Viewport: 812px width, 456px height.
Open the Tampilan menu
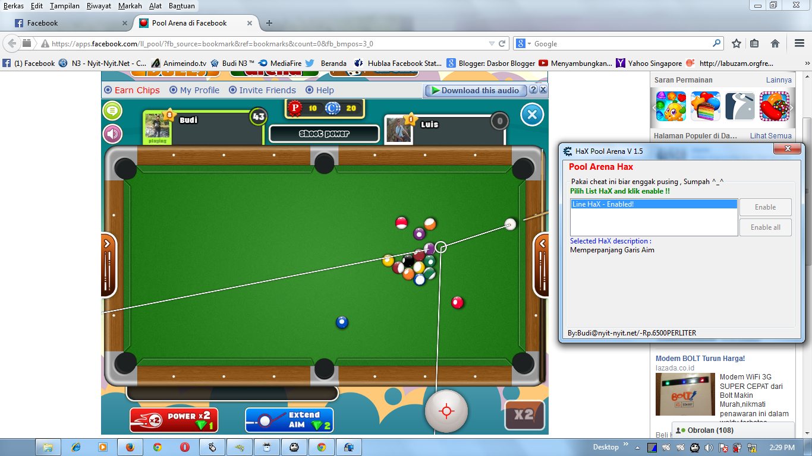pos(65,6)
